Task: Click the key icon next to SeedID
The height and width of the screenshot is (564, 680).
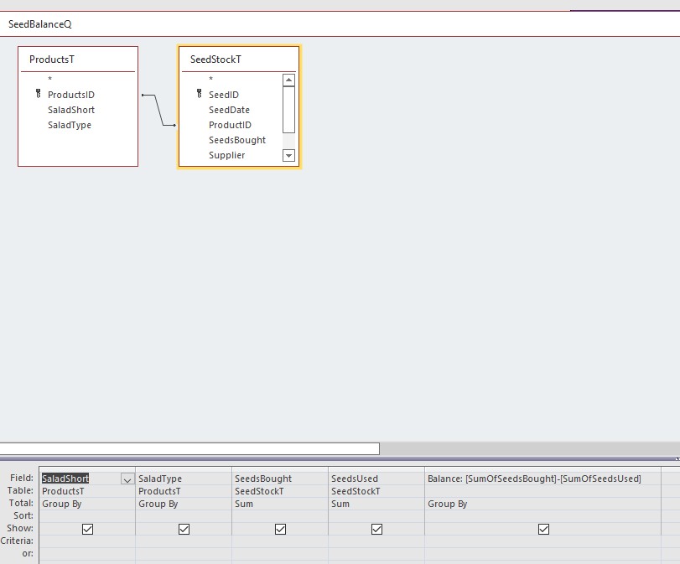Action: (200, 95)
